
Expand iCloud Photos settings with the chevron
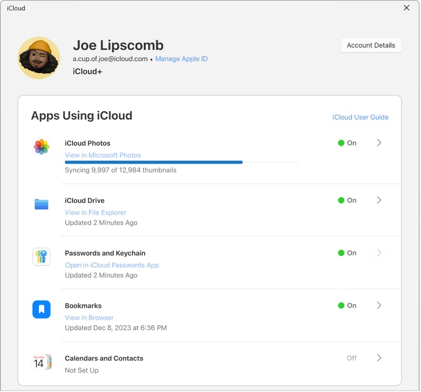tap(379, 143)
